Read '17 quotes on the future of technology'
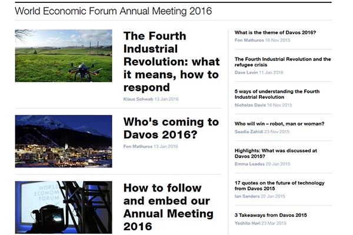This screenshot has width=353, height=235. tap(279, 186)
